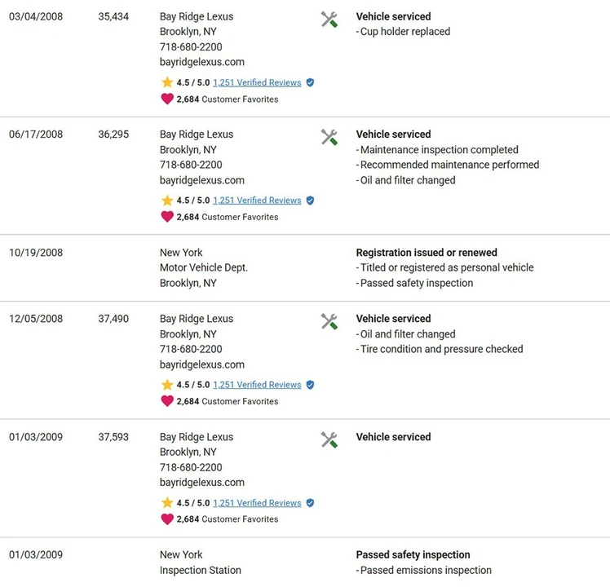Click the wrench icon for the 06/17/2008 service
Screen dimensions: 610x587
coord(329,137)
